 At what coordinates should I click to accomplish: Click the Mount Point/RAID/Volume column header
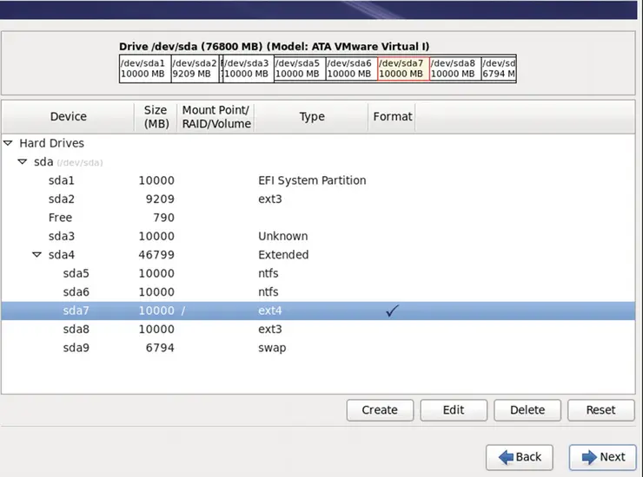click(215, 117)
